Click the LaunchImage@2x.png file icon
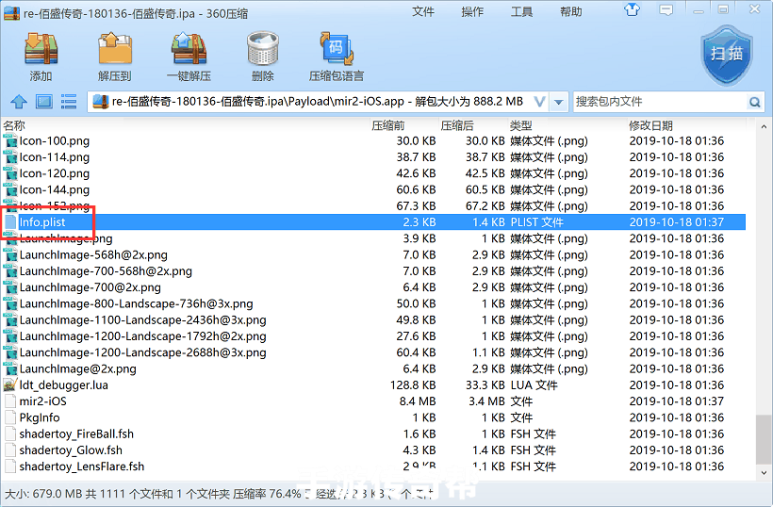 coord(9,368)
